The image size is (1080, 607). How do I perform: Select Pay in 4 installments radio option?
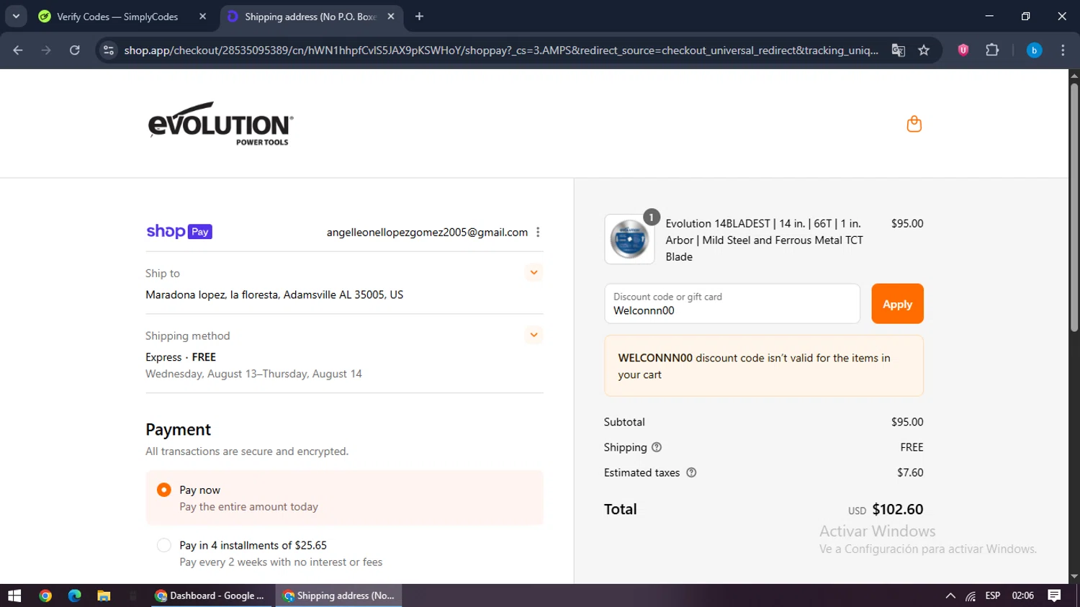pos(164,545)
